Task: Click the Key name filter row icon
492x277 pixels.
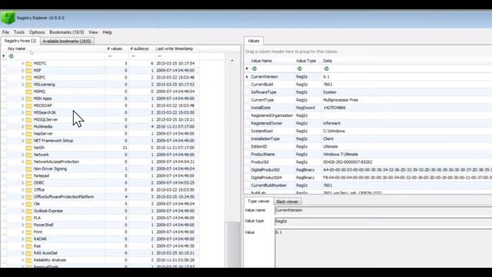Action: click(x=12, y=56)
